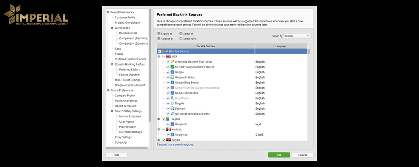
Task: Click the Google Analytics source icon
Action: [x=172, y=77]
